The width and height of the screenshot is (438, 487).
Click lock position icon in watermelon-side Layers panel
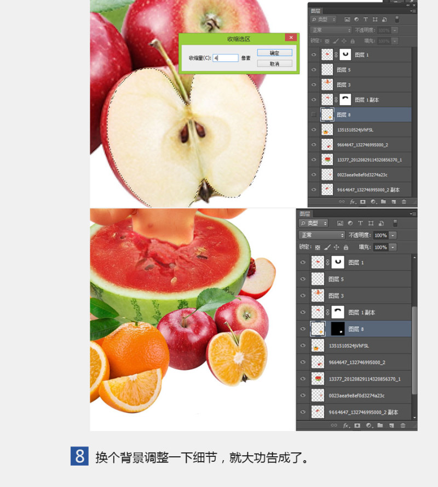point(336,247)
